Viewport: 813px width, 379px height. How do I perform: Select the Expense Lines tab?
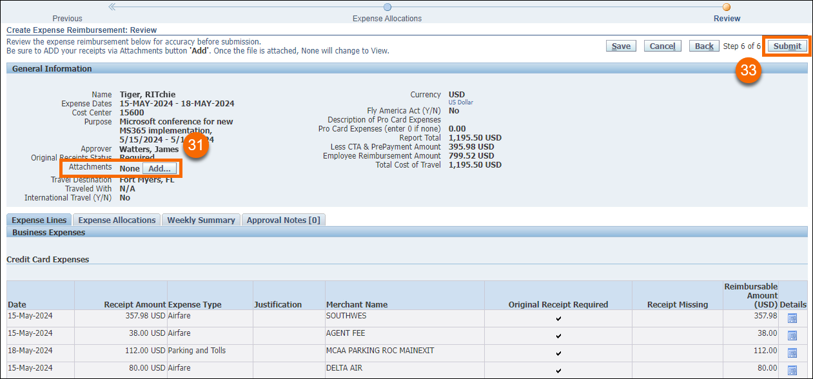click(39, 220)
